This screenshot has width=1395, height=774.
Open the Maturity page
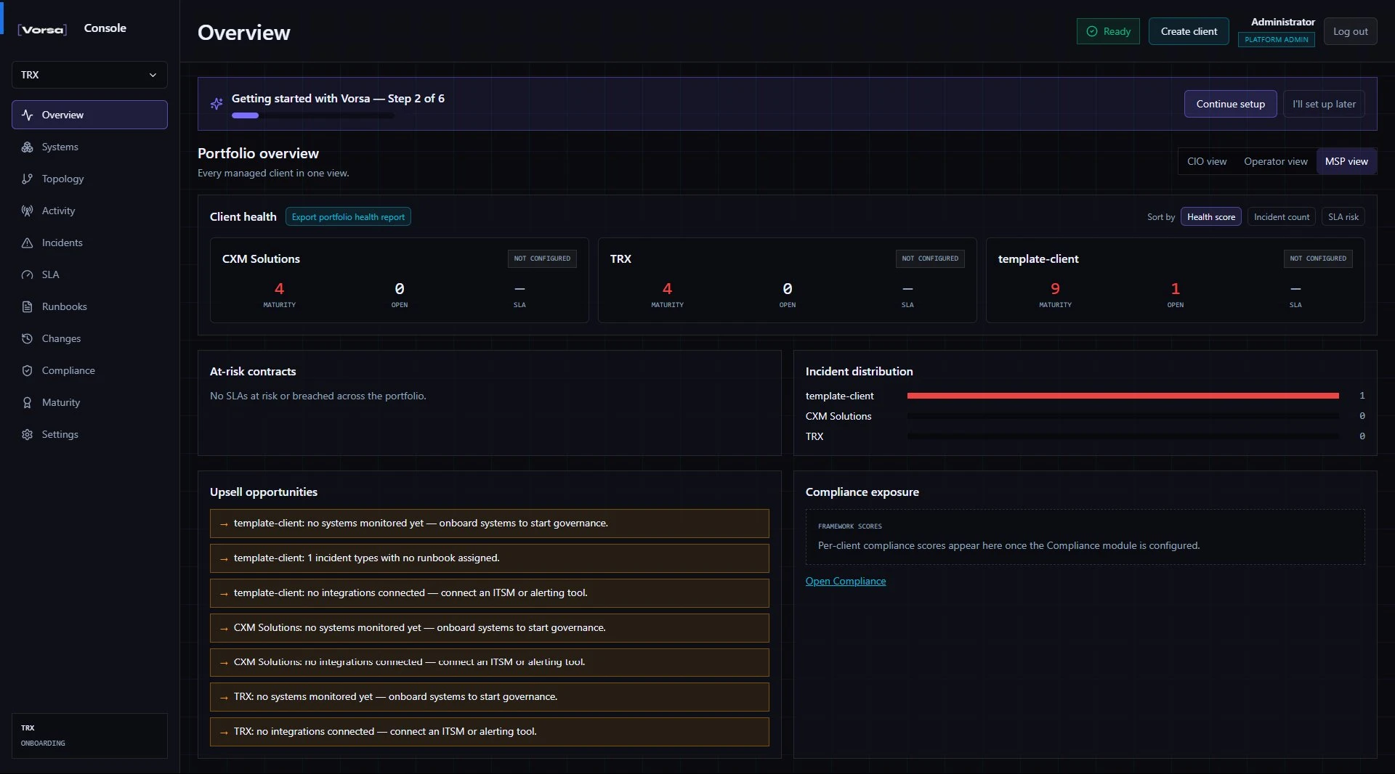[x=89, y=402]
